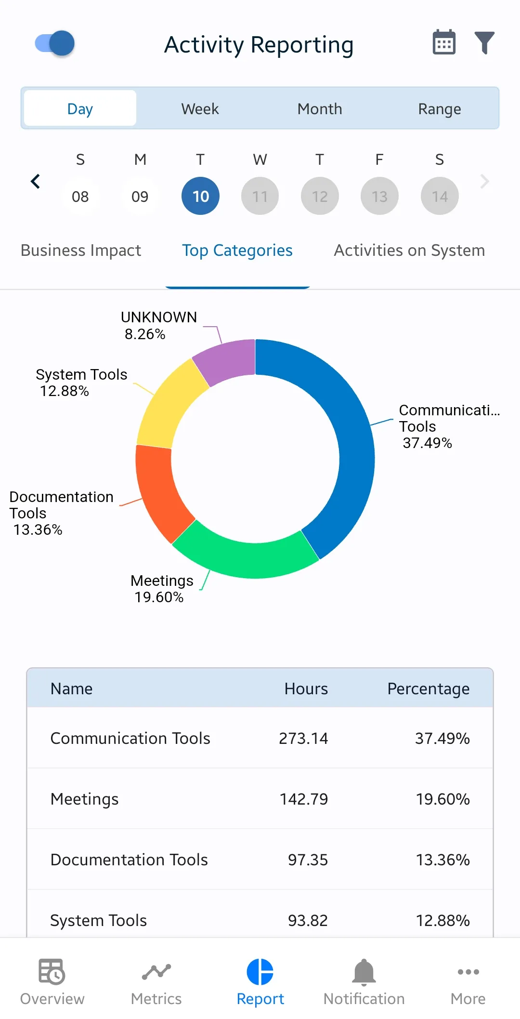Open Metrics in bottom navigation

(x=156, y=982)
